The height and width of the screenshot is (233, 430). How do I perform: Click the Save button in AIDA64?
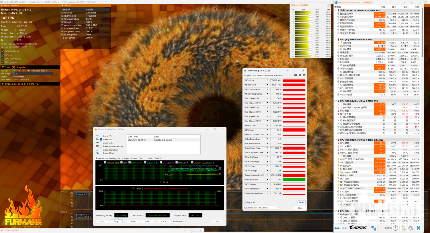[147, 221]
